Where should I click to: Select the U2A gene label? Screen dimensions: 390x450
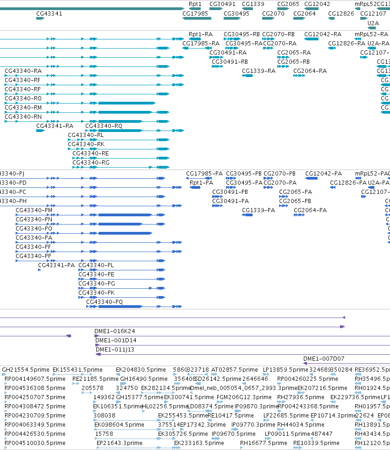373,23
